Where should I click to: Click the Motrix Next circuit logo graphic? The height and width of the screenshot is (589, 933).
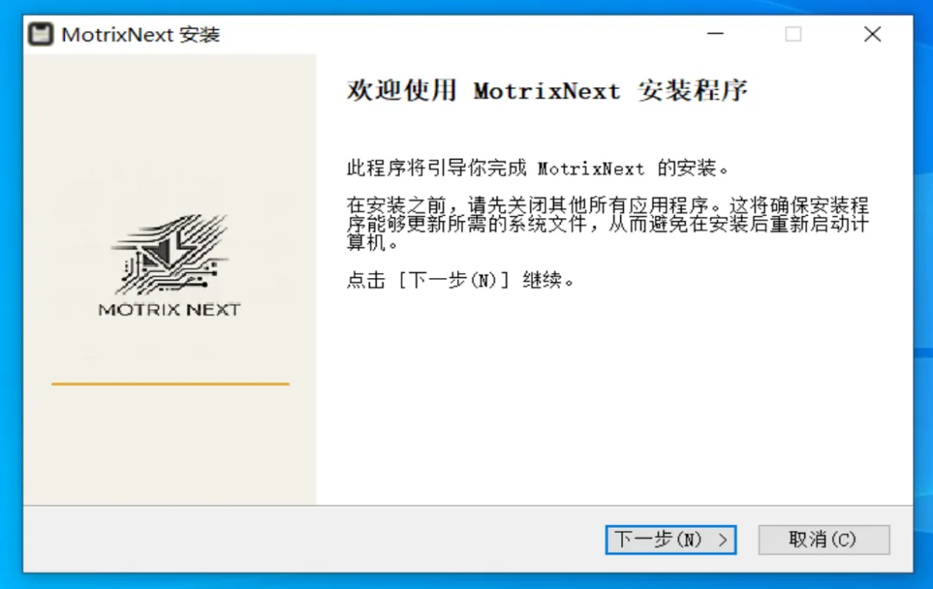[x=170, y=255]
